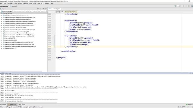This screenshot has height=108, width=193.
Task: Open Messages panel gear settings
Action: pos(190,73)
